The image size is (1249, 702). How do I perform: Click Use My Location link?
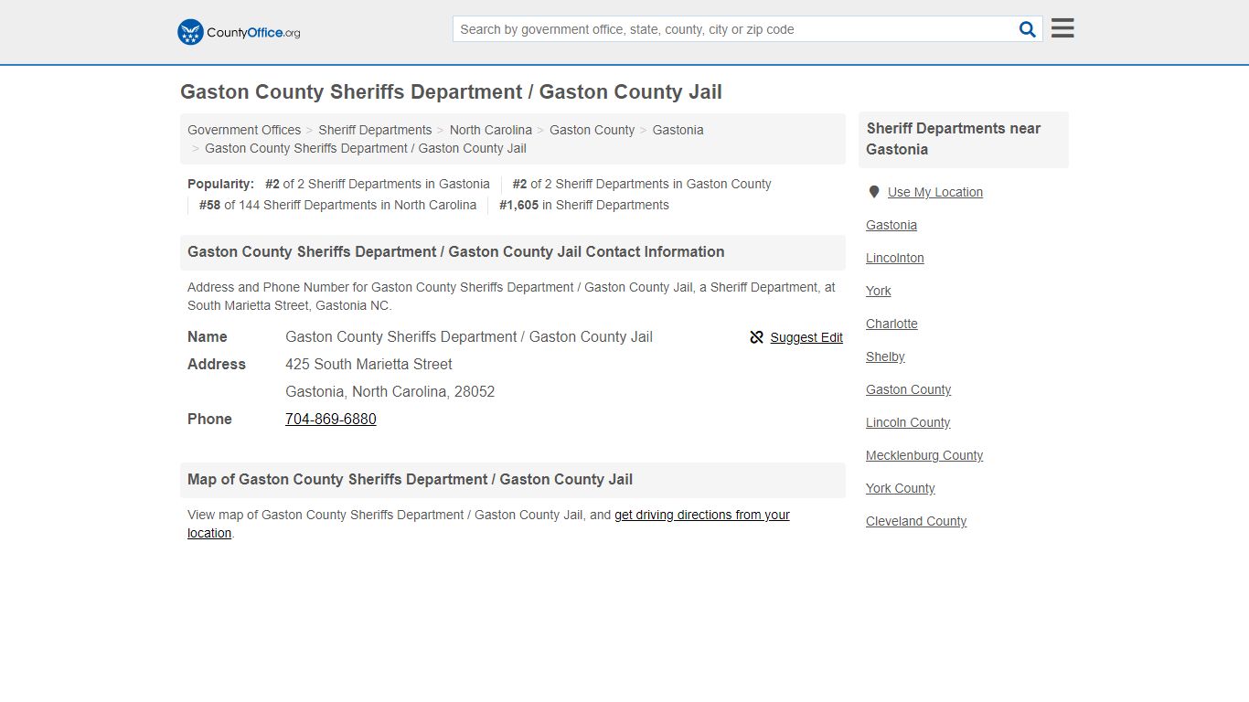point(935,192)
